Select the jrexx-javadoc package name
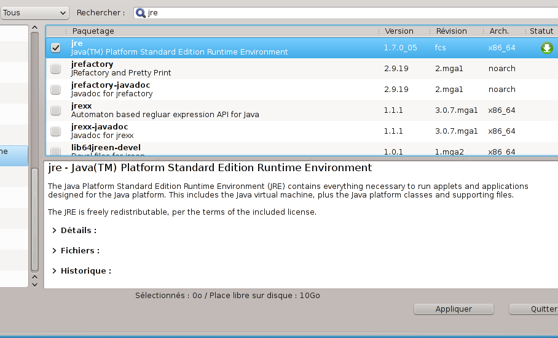Screen dimensions: 558x338 (x=100, y=127)
